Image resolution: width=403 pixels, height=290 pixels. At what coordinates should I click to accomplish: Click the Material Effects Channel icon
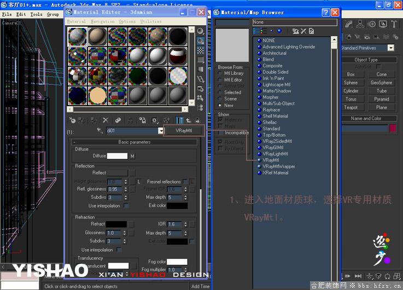click(x=154, y=120)
